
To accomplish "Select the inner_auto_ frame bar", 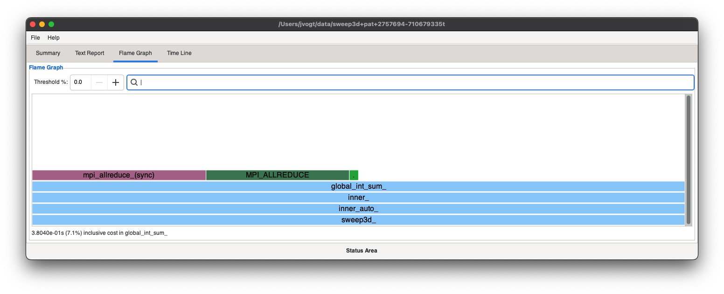I will 358,209.
